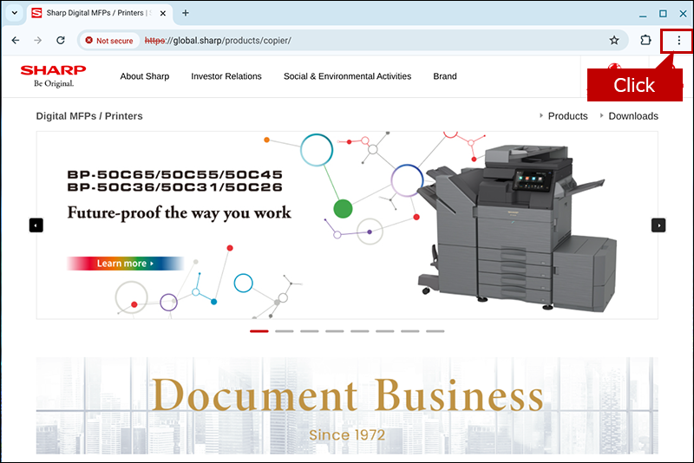Bookmark this page with star icon
The height and width of the screenshot is (463, 694).
point(614,41)
